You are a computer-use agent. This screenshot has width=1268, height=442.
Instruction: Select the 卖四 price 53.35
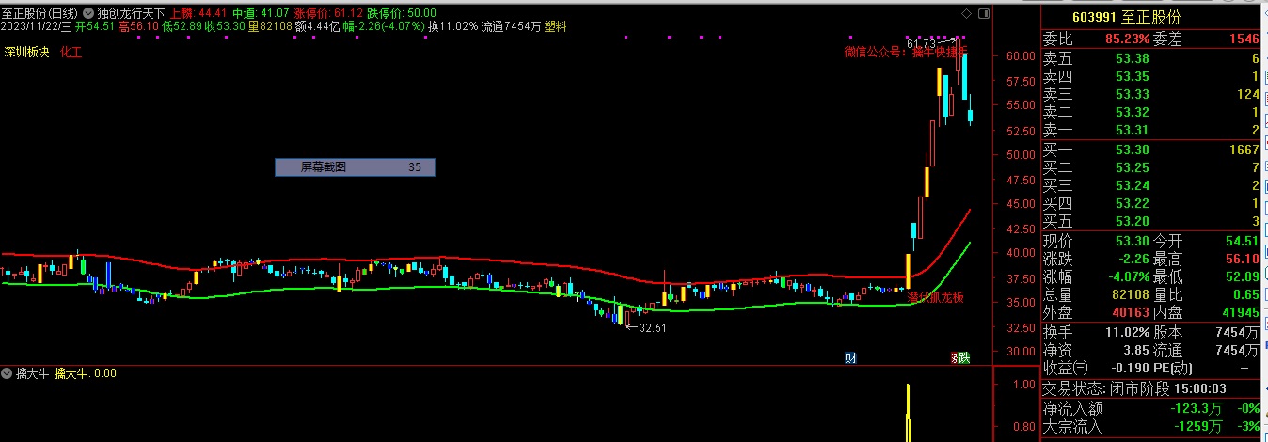[x=1132, y=76]
